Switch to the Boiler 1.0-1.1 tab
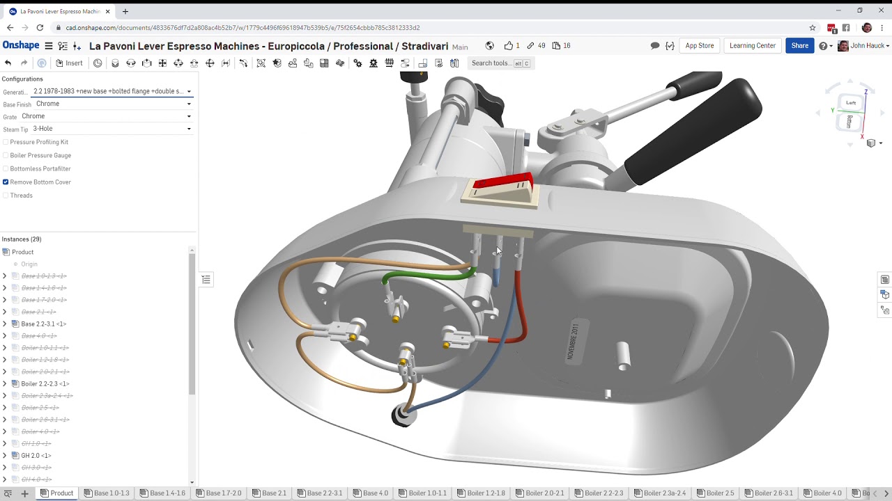 coord(422,493)
